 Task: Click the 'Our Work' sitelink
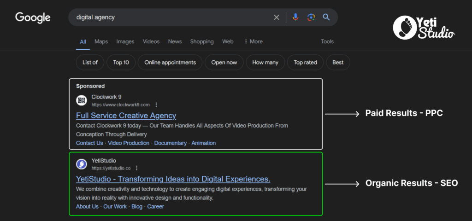coord(115,207)
